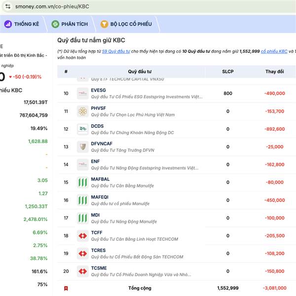The height and width of the screenshot is (296, 296).
Task: Open the EVESG fund name
Action: 98,90
